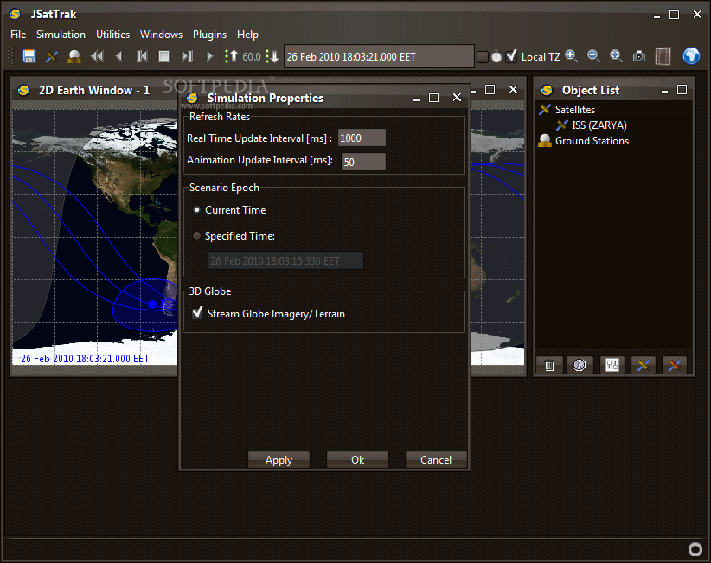
Task: Maximize the Simulation Properties dialog
Action: tap(434, 98)
